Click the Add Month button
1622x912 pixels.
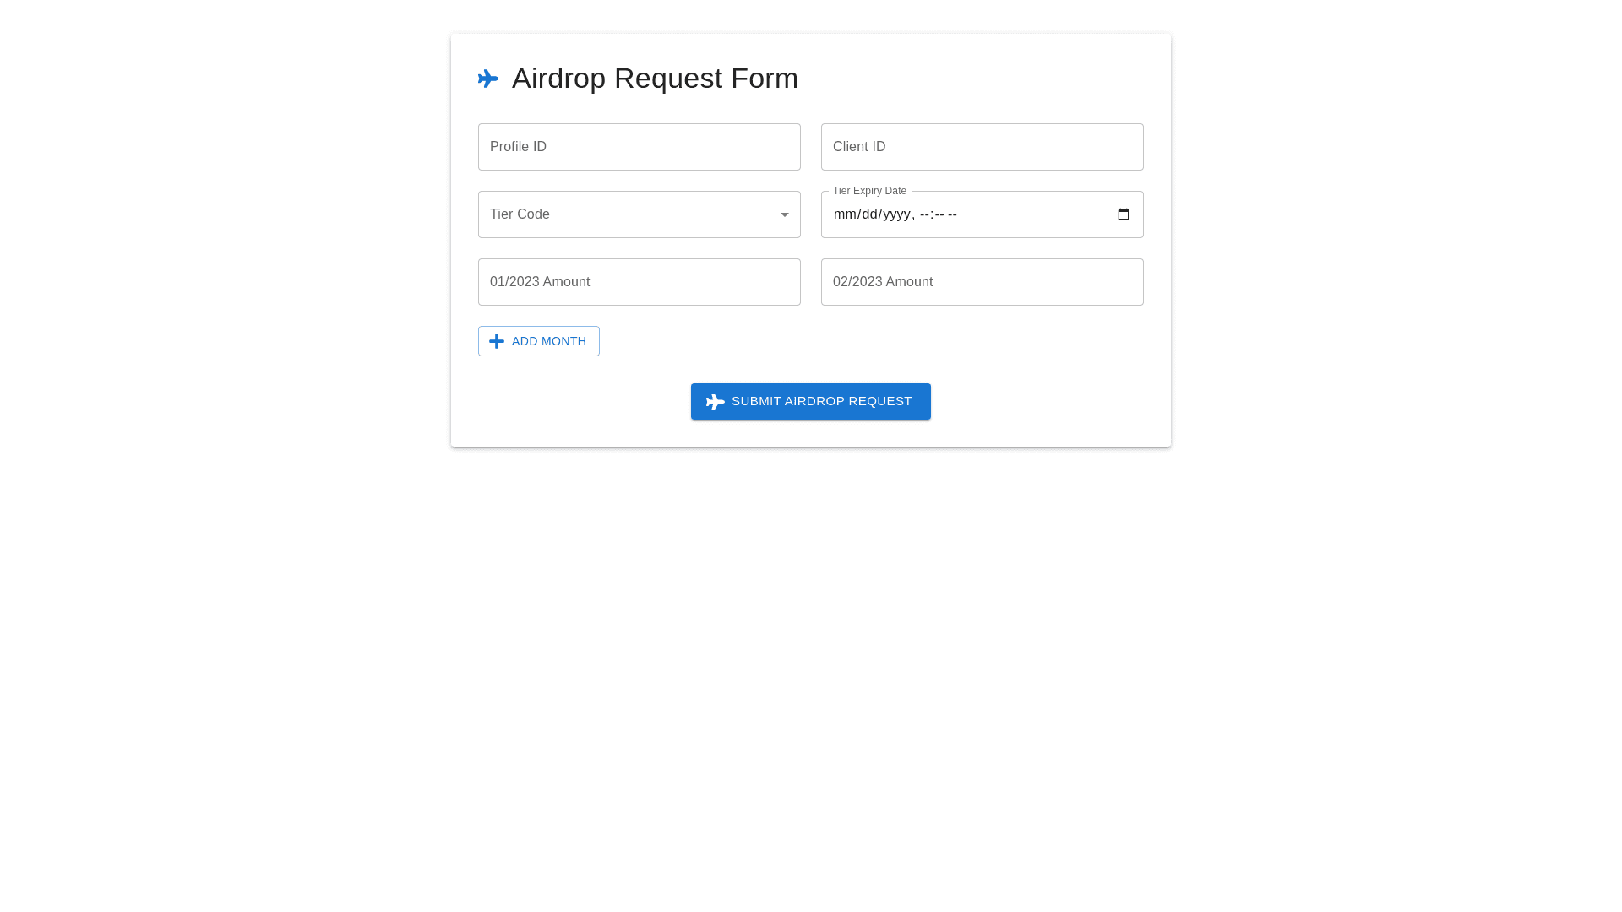click(x=538, y=341)
